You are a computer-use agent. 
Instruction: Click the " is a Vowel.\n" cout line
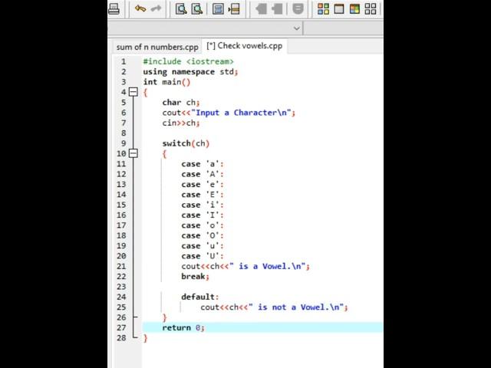coord(245,266)
